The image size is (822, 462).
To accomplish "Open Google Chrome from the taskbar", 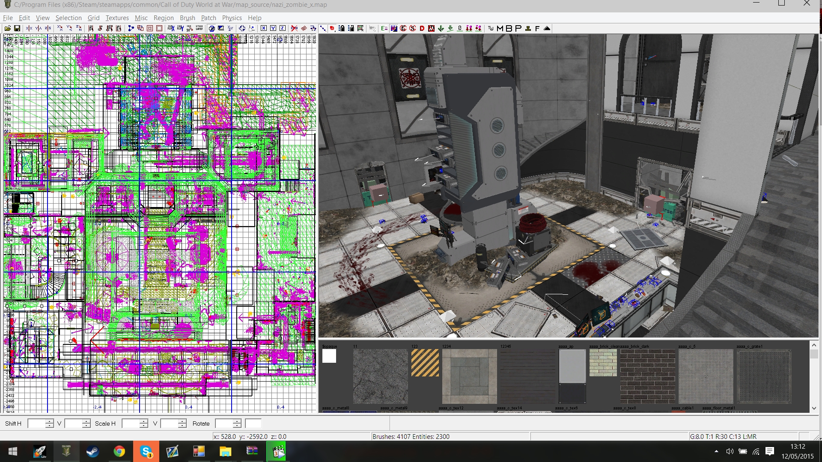I will point(119,451).
